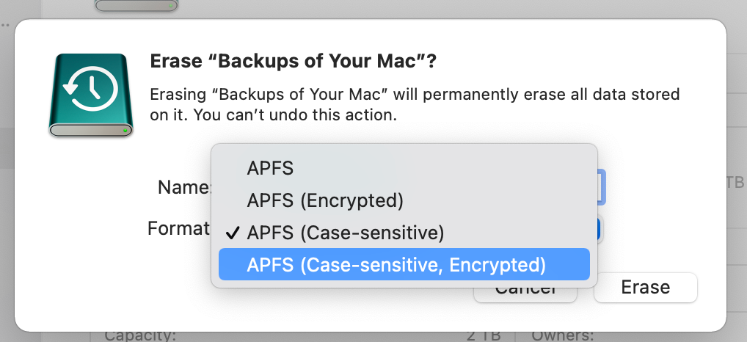747x342 pixels.
Task: Click the Name label
Action: pyautogui.click(x=184, y=187)
